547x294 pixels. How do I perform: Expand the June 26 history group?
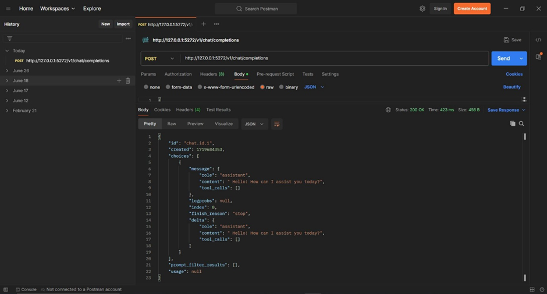click(7, 71)
